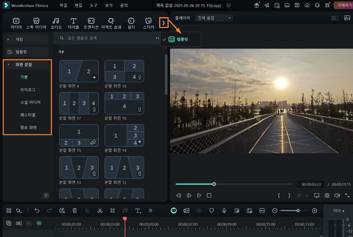Image resolution: width=353 pixels, height=237 pixels.
Task: Select the 종료 화면 category
Action: pyautogui.click(x=28, y=127)
